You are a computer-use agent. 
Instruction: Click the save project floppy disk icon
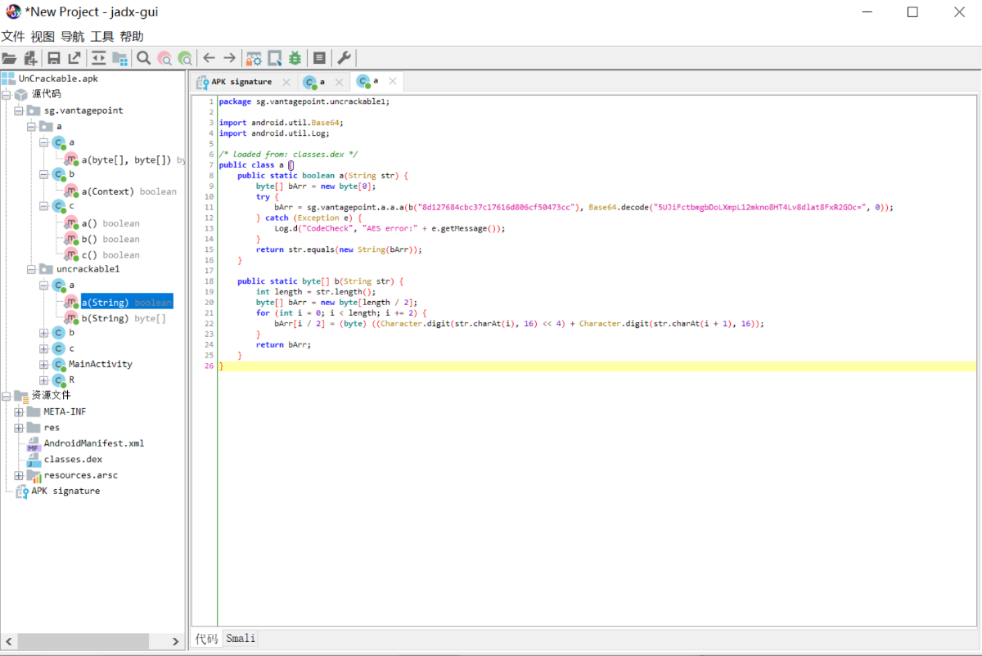coord(54,58)
